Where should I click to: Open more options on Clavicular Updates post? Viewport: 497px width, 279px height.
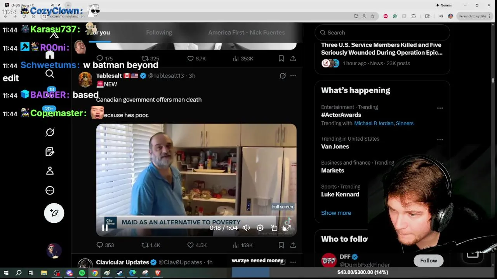tap(293, 262)
